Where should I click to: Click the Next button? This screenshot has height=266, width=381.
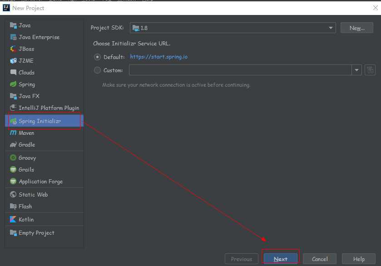pos(280,259)
